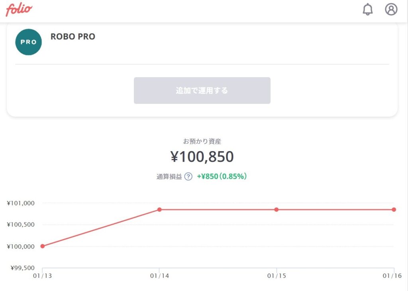The image size is (408, 291).
Task: Select the 01/15 data point on chart
Action: tap(277, 210)
